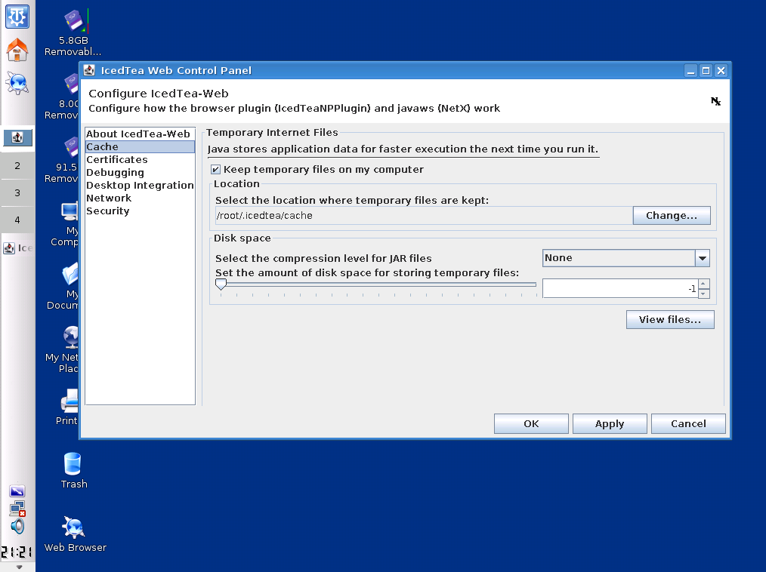Select the Cache category
The image size is (766, 572).
click(x=140, y=146)
